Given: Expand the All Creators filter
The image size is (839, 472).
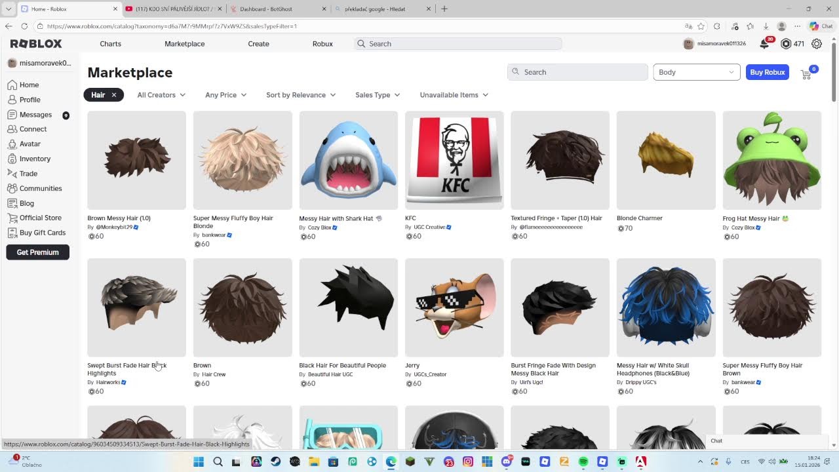Looking at the screenshot, I should pyautogui.click(x=161, y=95).
